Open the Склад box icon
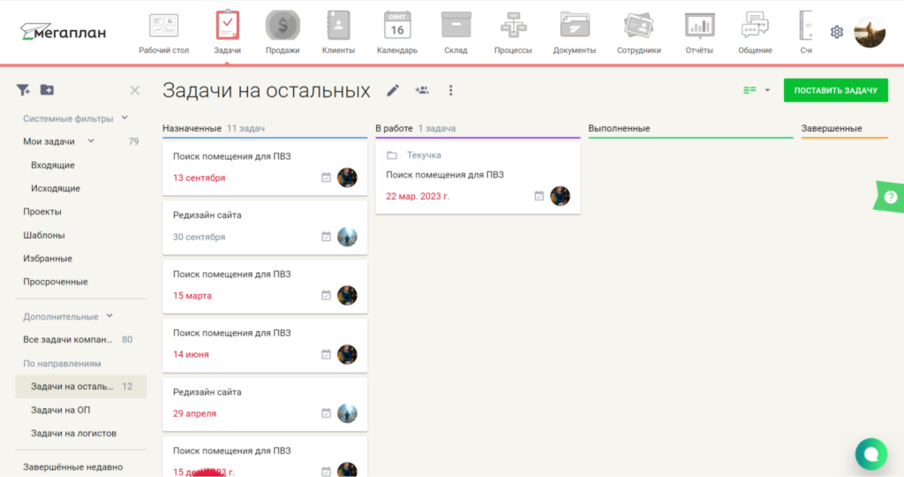This screenshot has width=904, height=477. pos(456,26)
